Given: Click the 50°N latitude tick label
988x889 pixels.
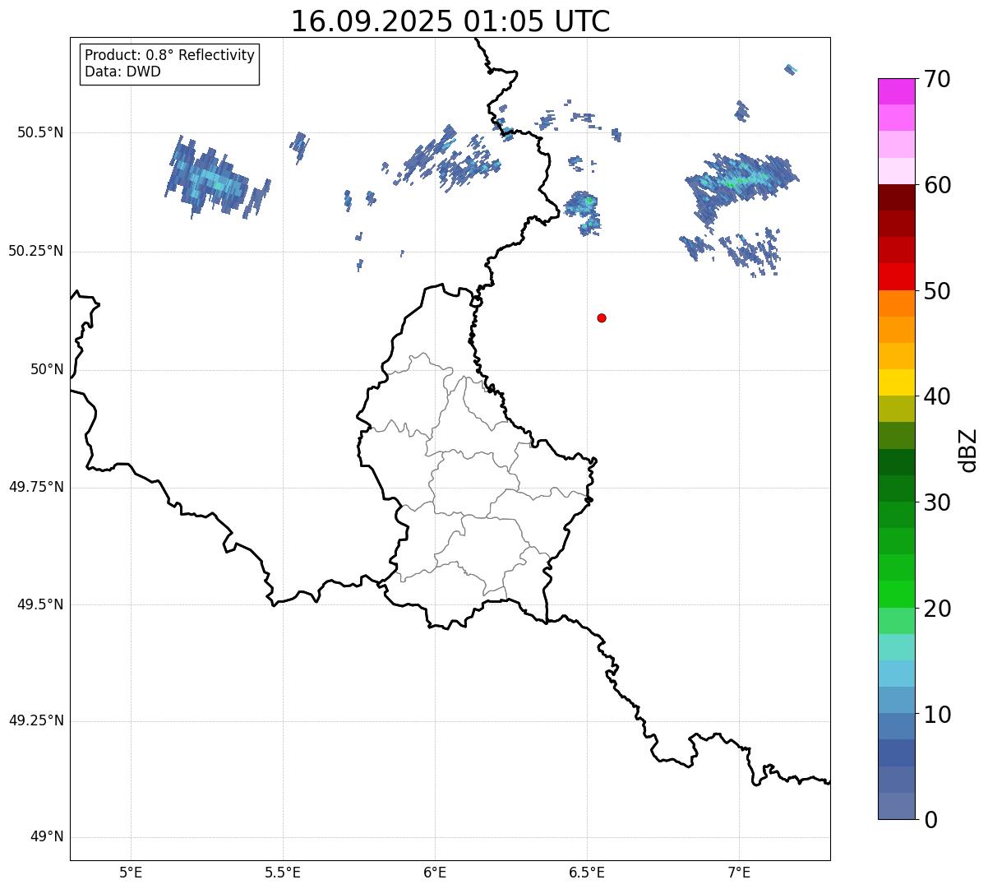Looking at the screenshot, I should (47, 369).
